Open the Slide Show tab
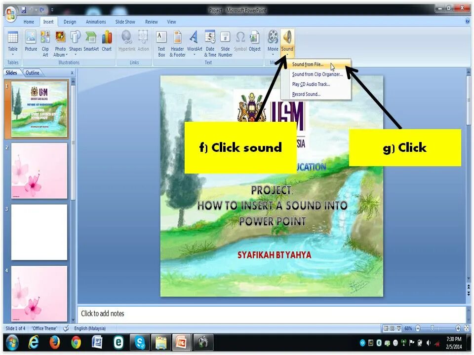474x355 pixels. click(x=125, y=22)
